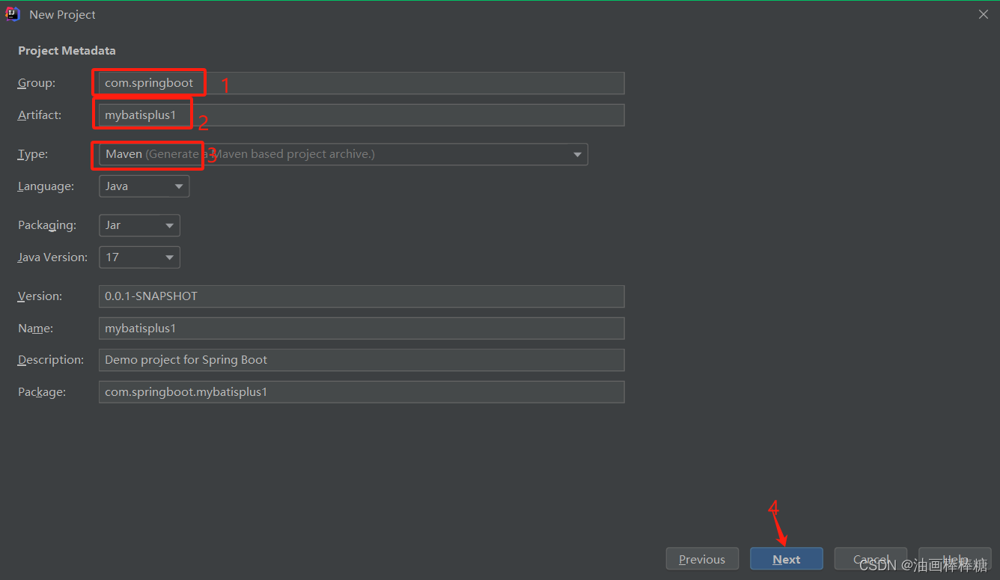
Task: Click the Version field showing 0.0.1-SNAPSHOT
Action: (359, 296)
